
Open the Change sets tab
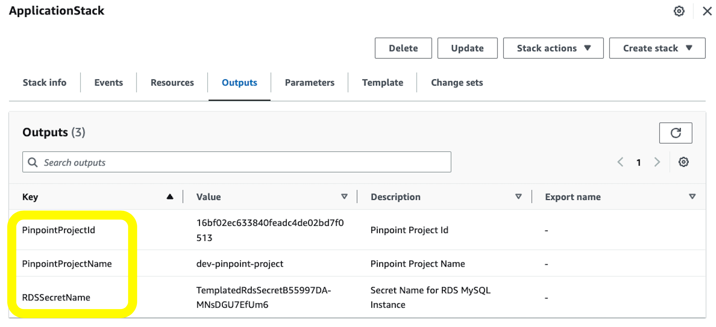[x=457, y=83]
